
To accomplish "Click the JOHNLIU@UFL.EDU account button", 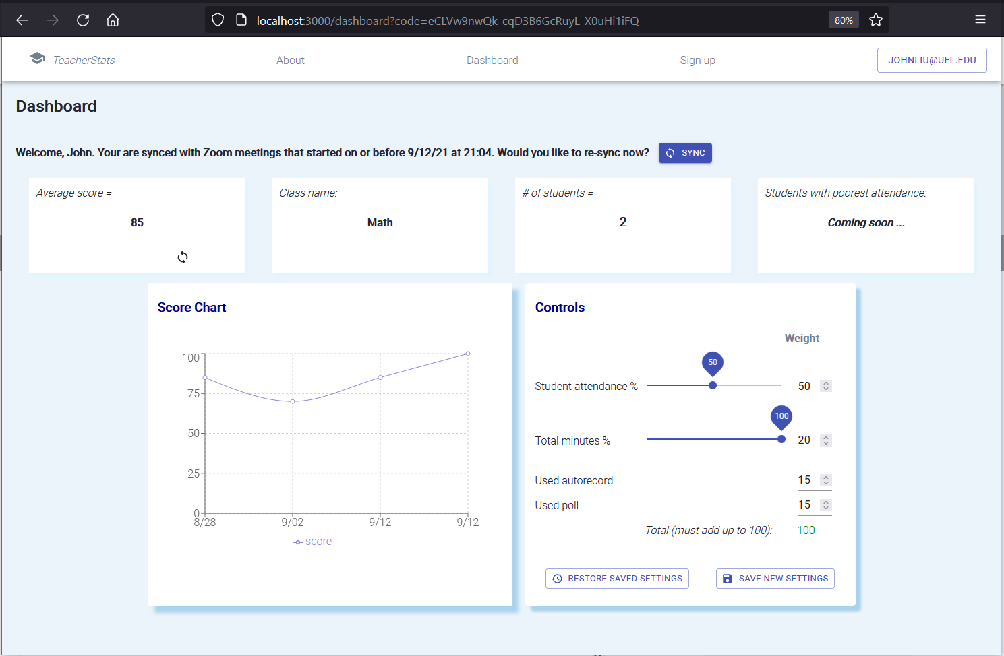I will [932, 60].
